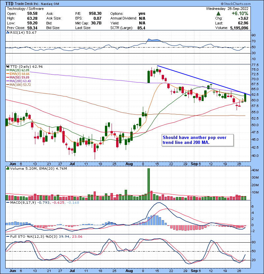264x274 pixels.
Task: Click the 80 level on stochastic axis
Action: pos(253,242)
